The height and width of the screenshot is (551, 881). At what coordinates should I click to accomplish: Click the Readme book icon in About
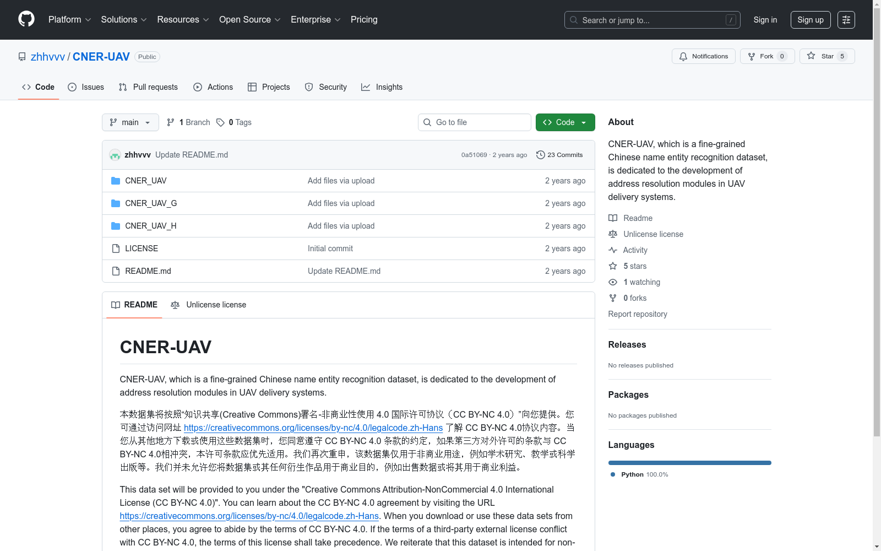pos(613,218)
